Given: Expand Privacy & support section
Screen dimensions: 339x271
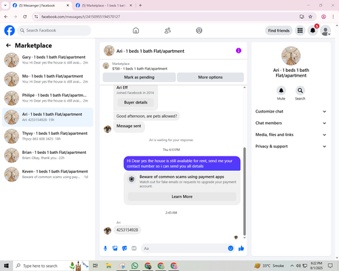Looking at the screenshot, I should click(x=291, y=146).
